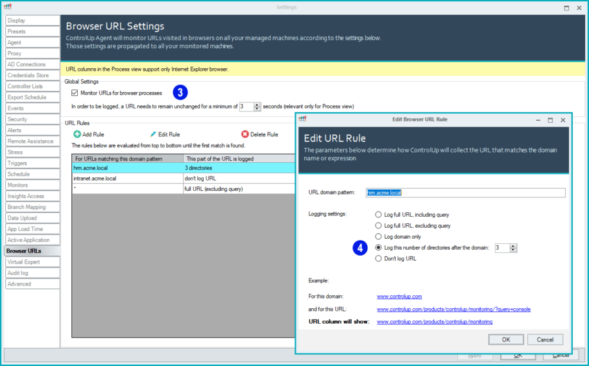Open the www.controlup.com example domain link
Screen dimensions: 589x366
click(400, 297)
